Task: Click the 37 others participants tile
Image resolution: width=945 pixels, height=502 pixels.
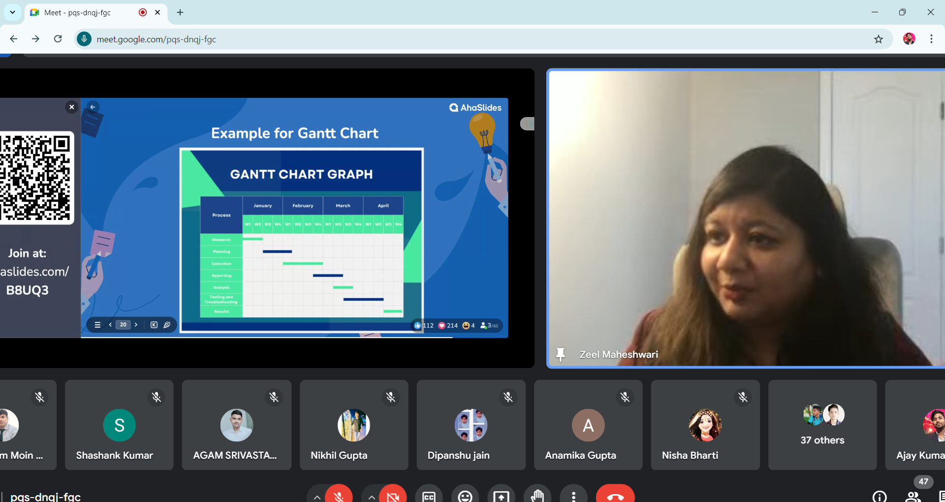Action: point(822,425)
